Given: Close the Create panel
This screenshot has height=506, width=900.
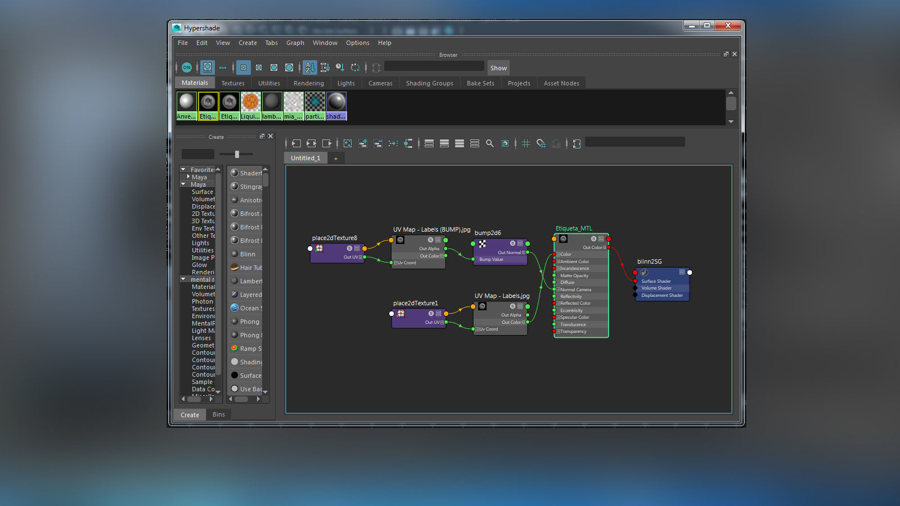Looking at the screenshot, I should [271, 136].
